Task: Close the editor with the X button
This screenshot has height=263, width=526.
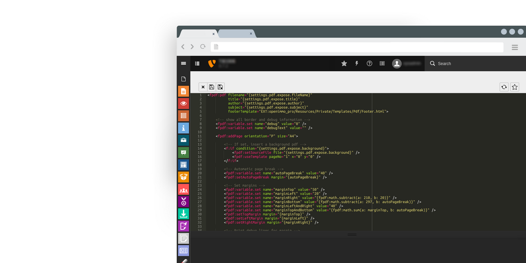Action: 203,87
